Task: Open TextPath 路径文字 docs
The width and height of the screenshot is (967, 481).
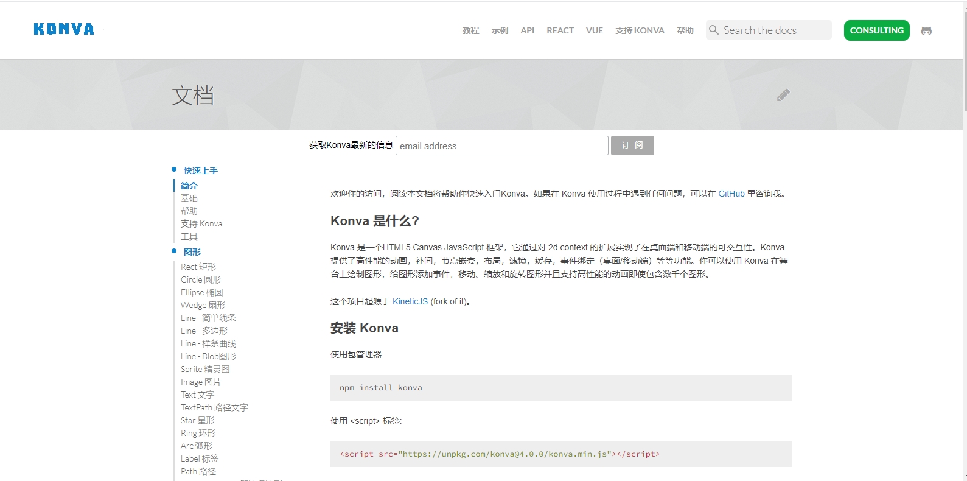Action: pos(214,407)
